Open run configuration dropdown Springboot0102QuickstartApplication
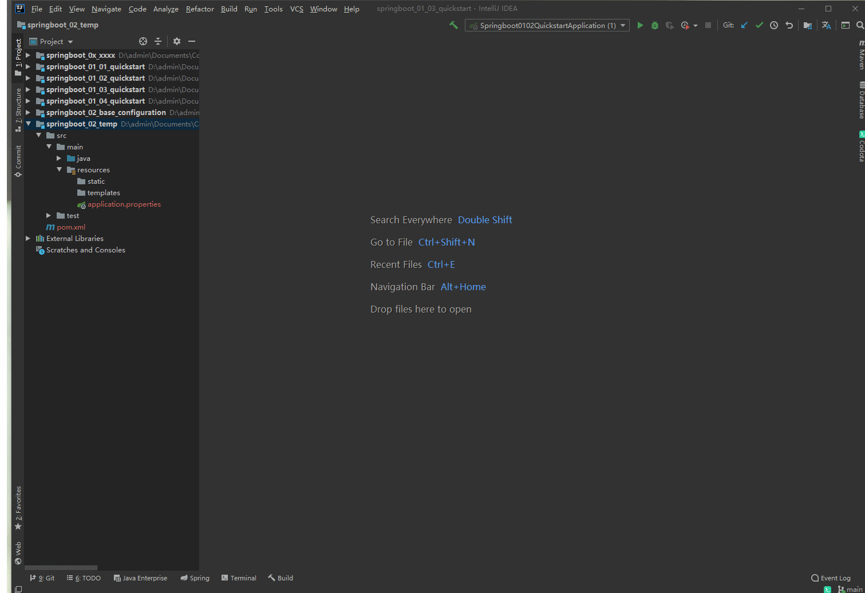 tap(547, 25)
